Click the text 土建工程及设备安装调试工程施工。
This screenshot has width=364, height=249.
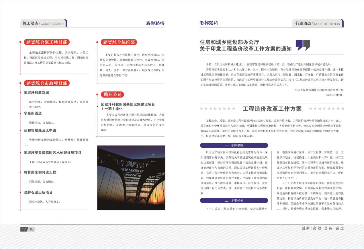click(50, 162)
